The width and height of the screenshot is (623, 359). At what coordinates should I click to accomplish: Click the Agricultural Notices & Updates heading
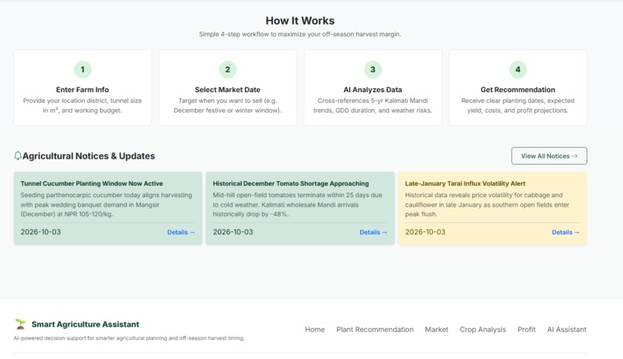[x=89, y=156]
